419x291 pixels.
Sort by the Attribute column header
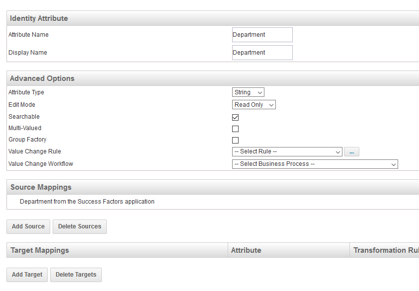coord(246,250)
